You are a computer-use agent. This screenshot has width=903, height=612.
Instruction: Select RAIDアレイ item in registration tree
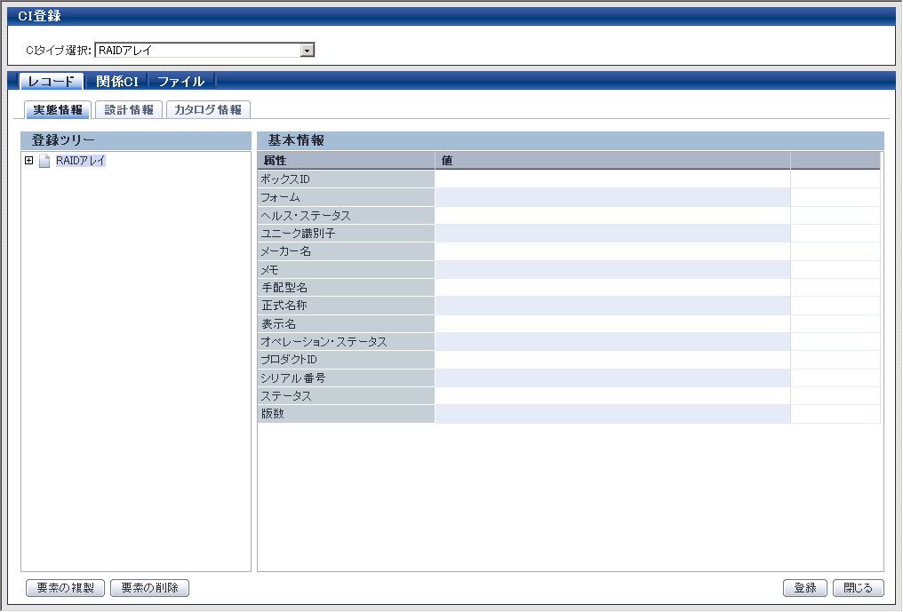pyautogui.click(x=81, y=162)
